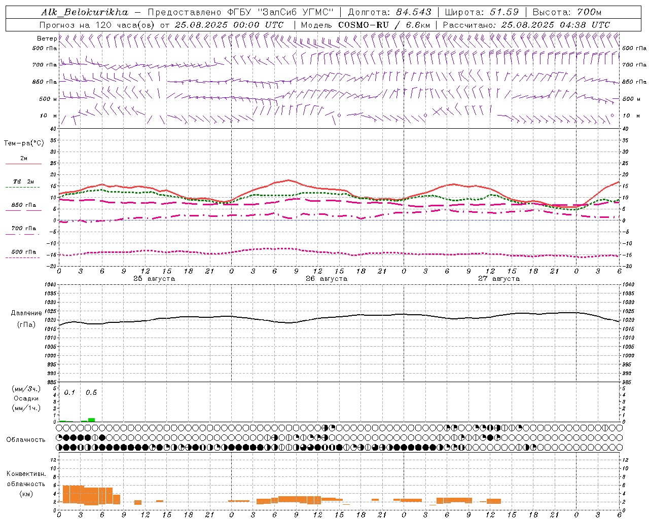
Task: Select '700 гПа' entry in the temperature legend
Action: [24, 229]
